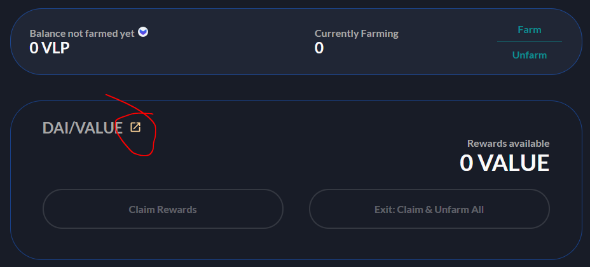590x267 pixels.
Task: Expand the Balance not farmed yet dropdown arrow
Action: (143, 32)
